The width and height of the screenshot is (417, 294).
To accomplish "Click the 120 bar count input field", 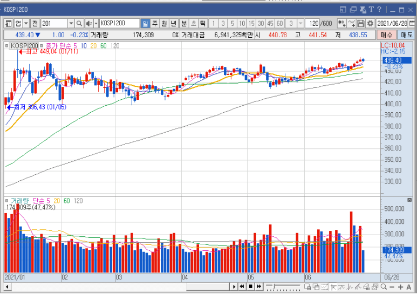I will pyautogui.click(x=312, y=24).
